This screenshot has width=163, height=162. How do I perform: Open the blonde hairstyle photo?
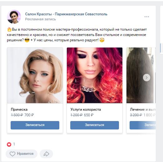coord(35,75)
